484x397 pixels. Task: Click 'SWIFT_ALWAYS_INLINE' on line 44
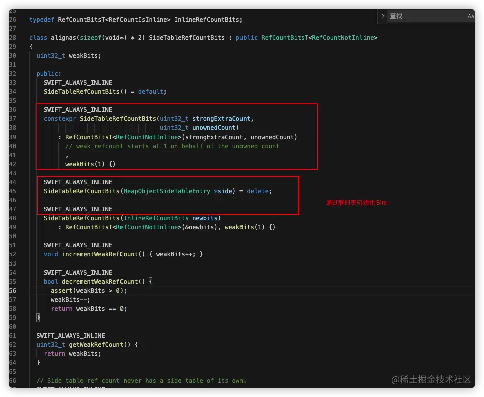(x=78, y=182)
